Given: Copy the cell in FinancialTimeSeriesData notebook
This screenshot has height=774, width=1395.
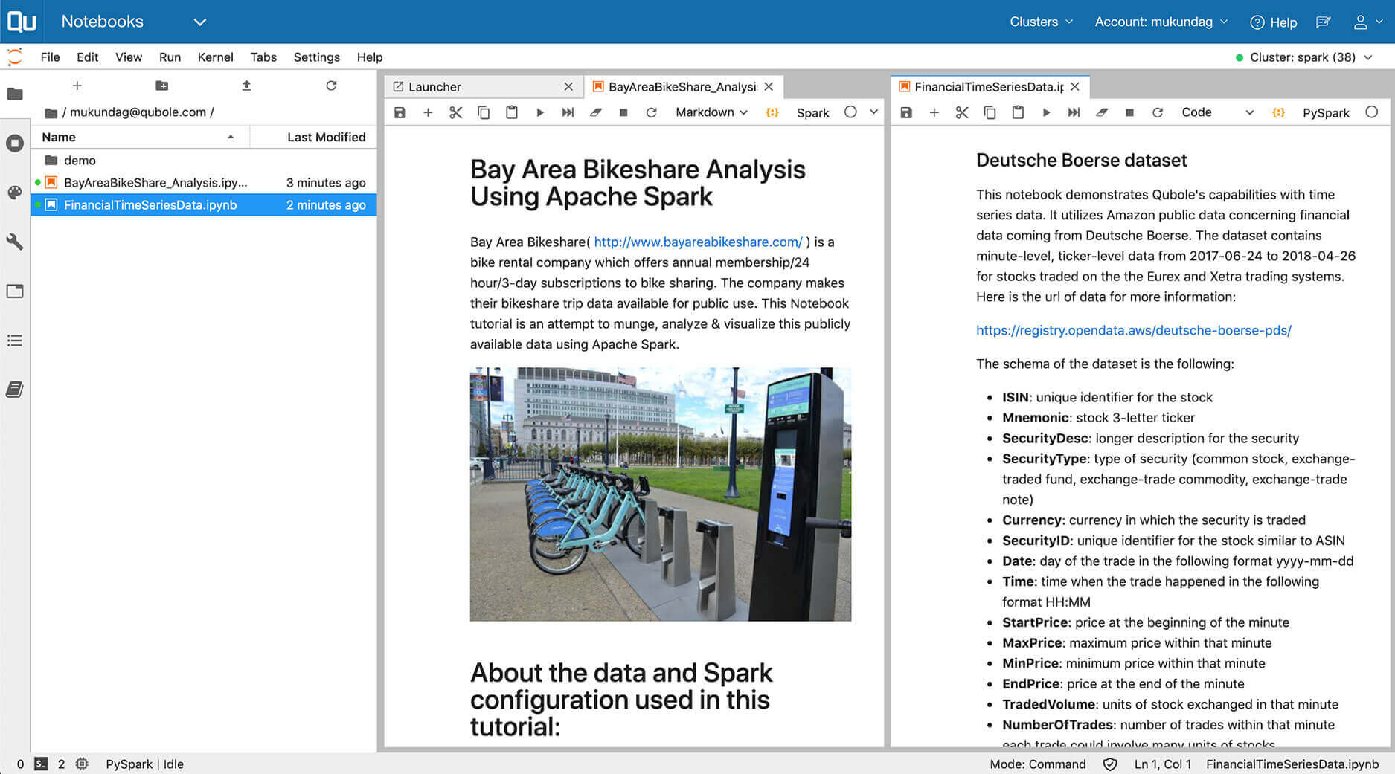Looking at the screenshot, I should click(990, 112).
